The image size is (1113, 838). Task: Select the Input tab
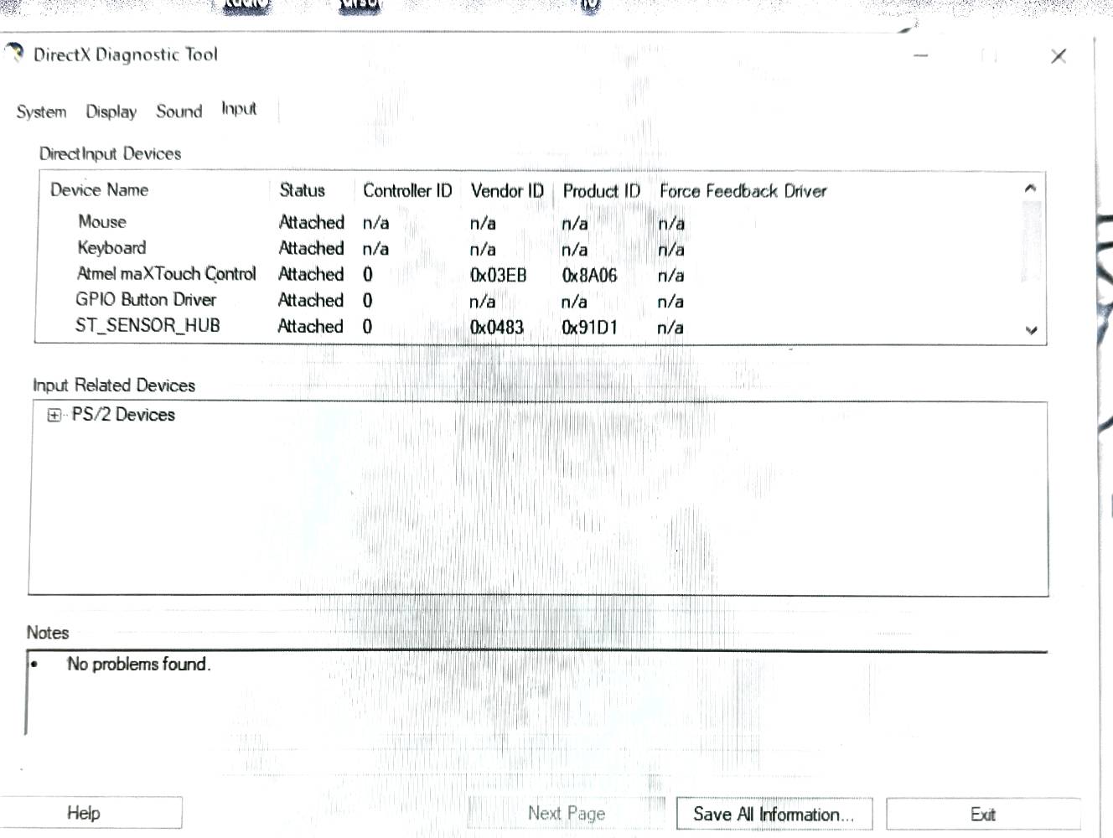[239, 109]
